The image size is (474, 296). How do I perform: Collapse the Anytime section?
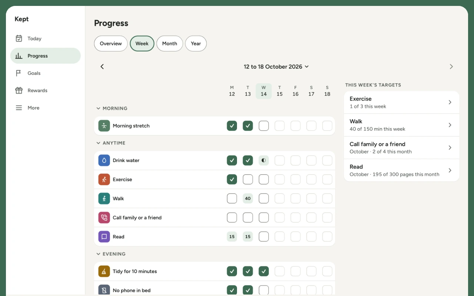(111, 143)
